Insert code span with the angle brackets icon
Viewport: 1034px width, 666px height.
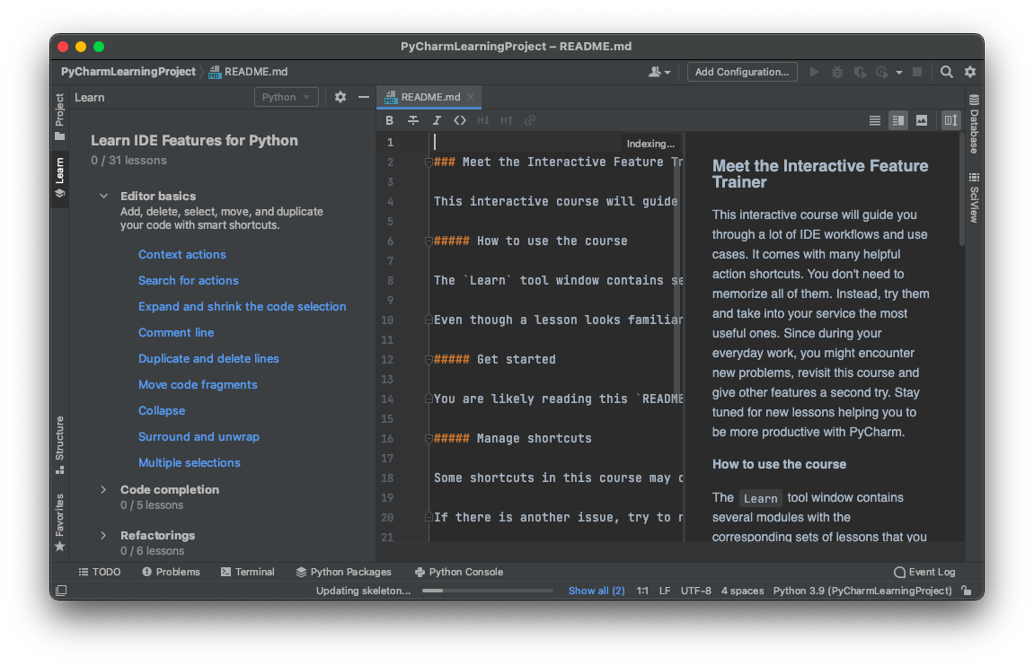pyautogui.click(x=460, y=120)
